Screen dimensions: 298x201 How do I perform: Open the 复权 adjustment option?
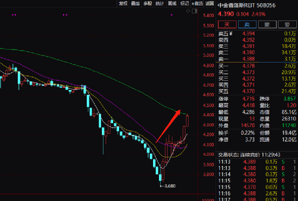pyautogui.click(x=123, y=3)
